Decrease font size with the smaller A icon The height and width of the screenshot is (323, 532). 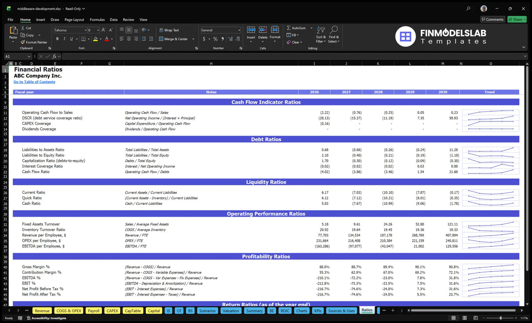pos(111,30)
